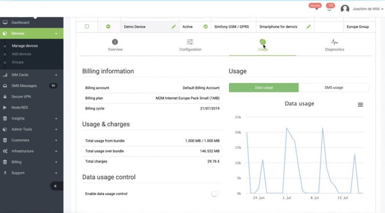This screenshot has width=385, height=213.
Task: Click the Dashboard monitor icon in sidebar
Action: [5, 22]
